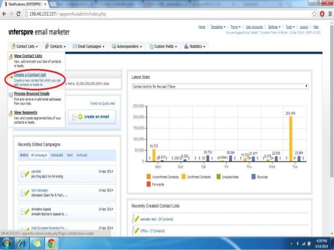Expand the Settings dropdown in top navigation

[274, 27]
